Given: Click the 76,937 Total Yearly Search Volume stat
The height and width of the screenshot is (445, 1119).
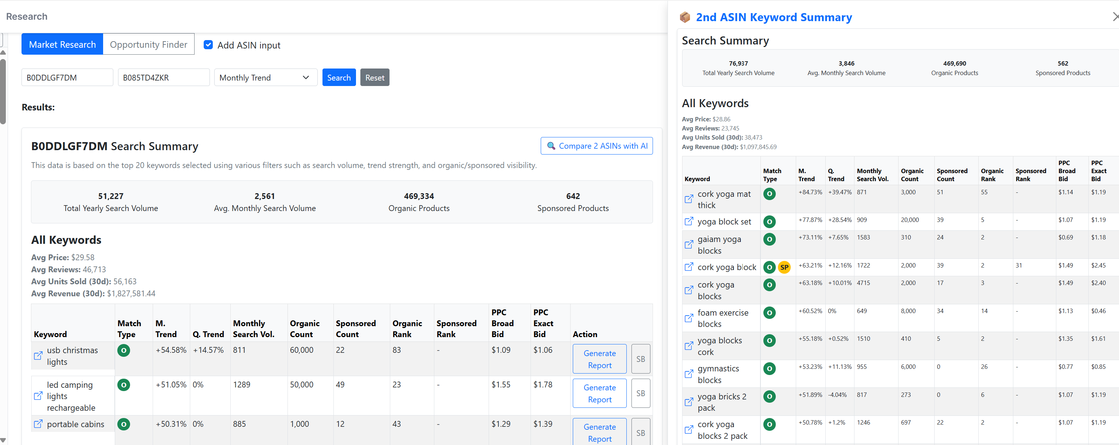Looking at the screenshot, I should 738,68.
